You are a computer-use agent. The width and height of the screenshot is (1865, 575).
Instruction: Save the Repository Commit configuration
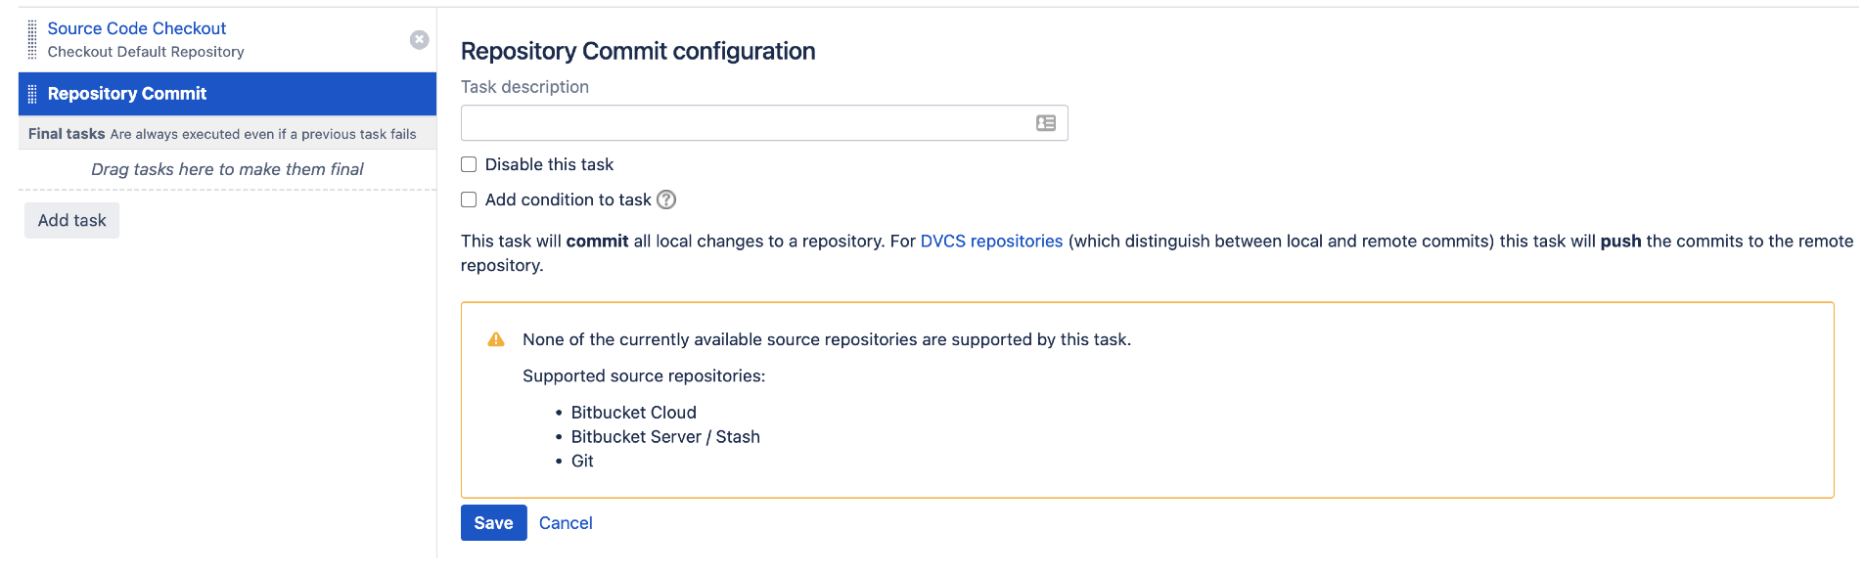(x=493, y=523)
